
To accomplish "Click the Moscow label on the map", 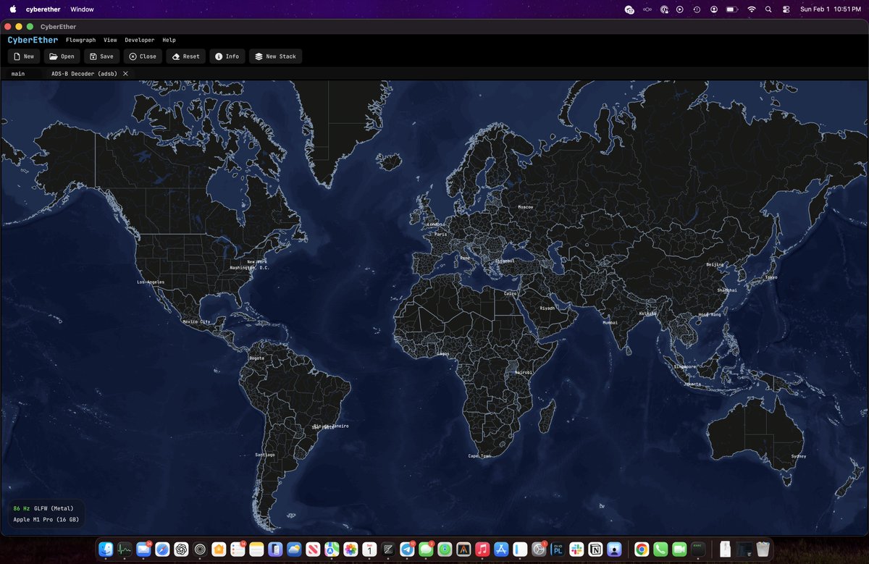I will [x=525, y=207].
